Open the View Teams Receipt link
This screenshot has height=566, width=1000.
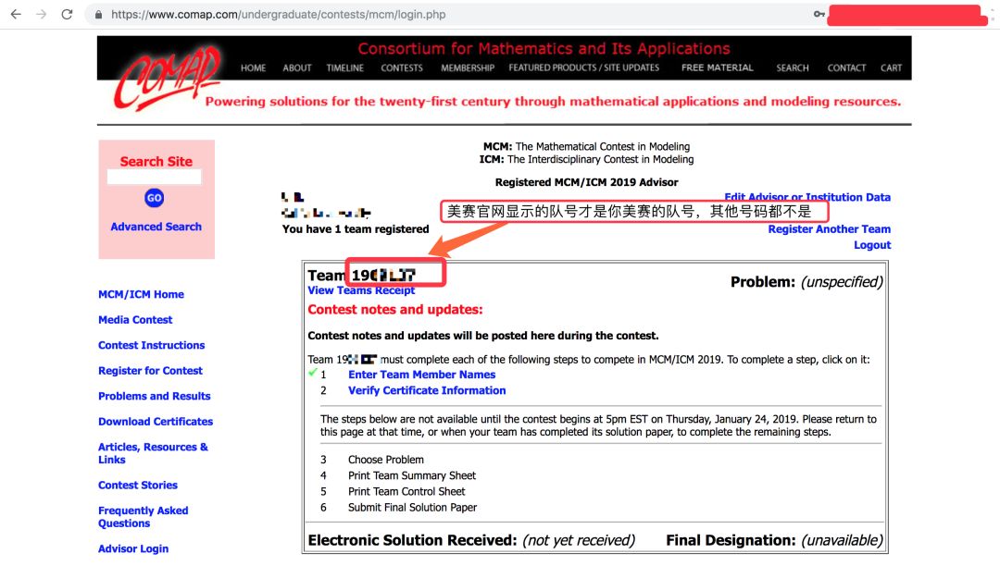click(x=361, y=290)
